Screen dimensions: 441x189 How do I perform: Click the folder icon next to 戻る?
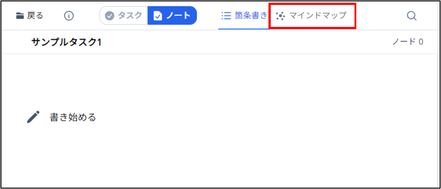(x=20, y=16)
